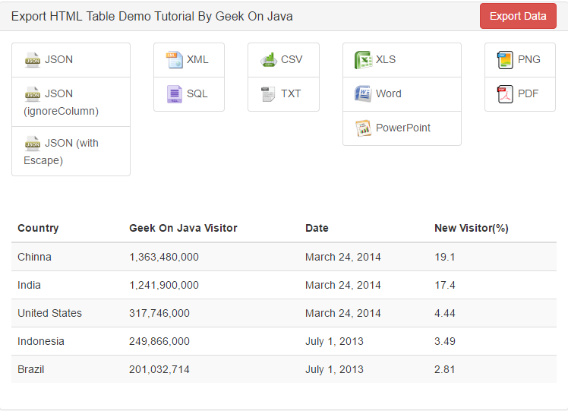Click the Brazil row country cell
568x411 pixels.
click(x=31, y=369)
